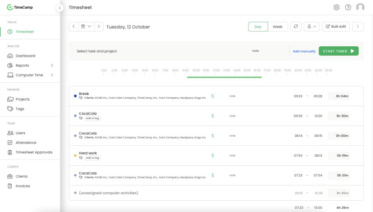Open the user selector dropdown
This screenshot has width=373, height=212.
(311, 27)
